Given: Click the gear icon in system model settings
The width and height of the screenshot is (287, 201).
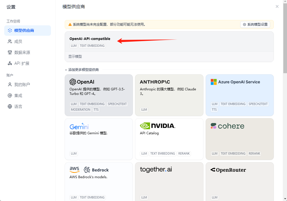Looking at the screenshot, I should coord(244,24).
